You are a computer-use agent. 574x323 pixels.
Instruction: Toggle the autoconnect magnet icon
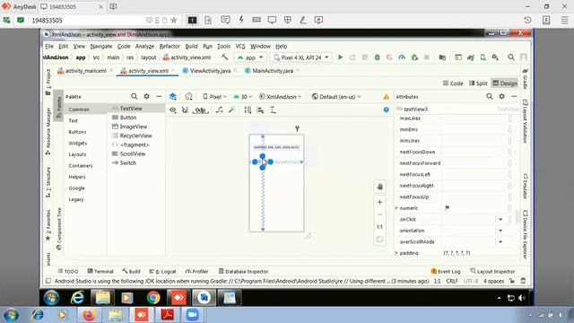[185, 109]
